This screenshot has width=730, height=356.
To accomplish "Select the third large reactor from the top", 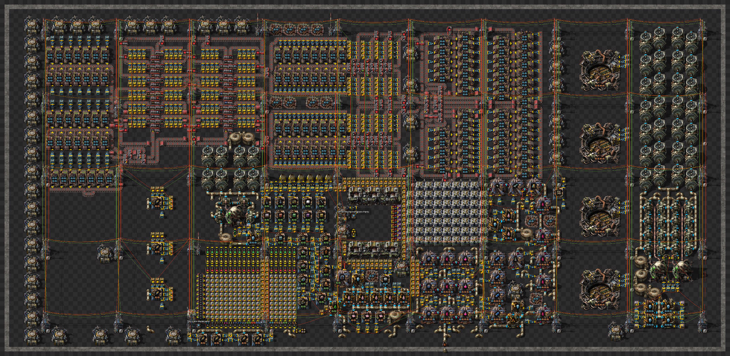I will click(600, 216).
